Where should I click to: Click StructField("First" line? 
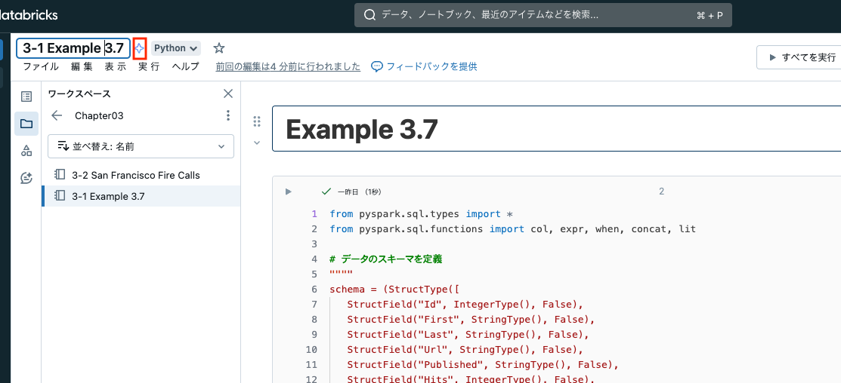(471, 320)
